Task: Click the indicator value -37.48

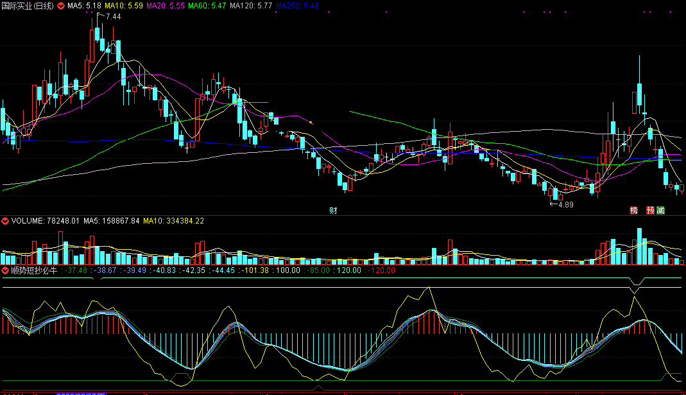Action: tap(76, 270)
